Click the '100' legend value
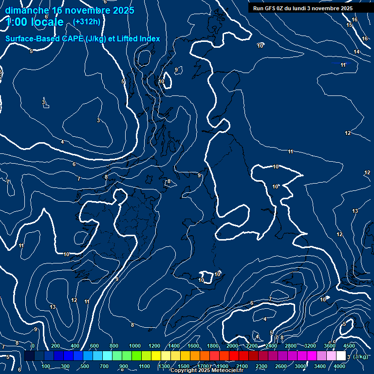 tap(46, 366)
